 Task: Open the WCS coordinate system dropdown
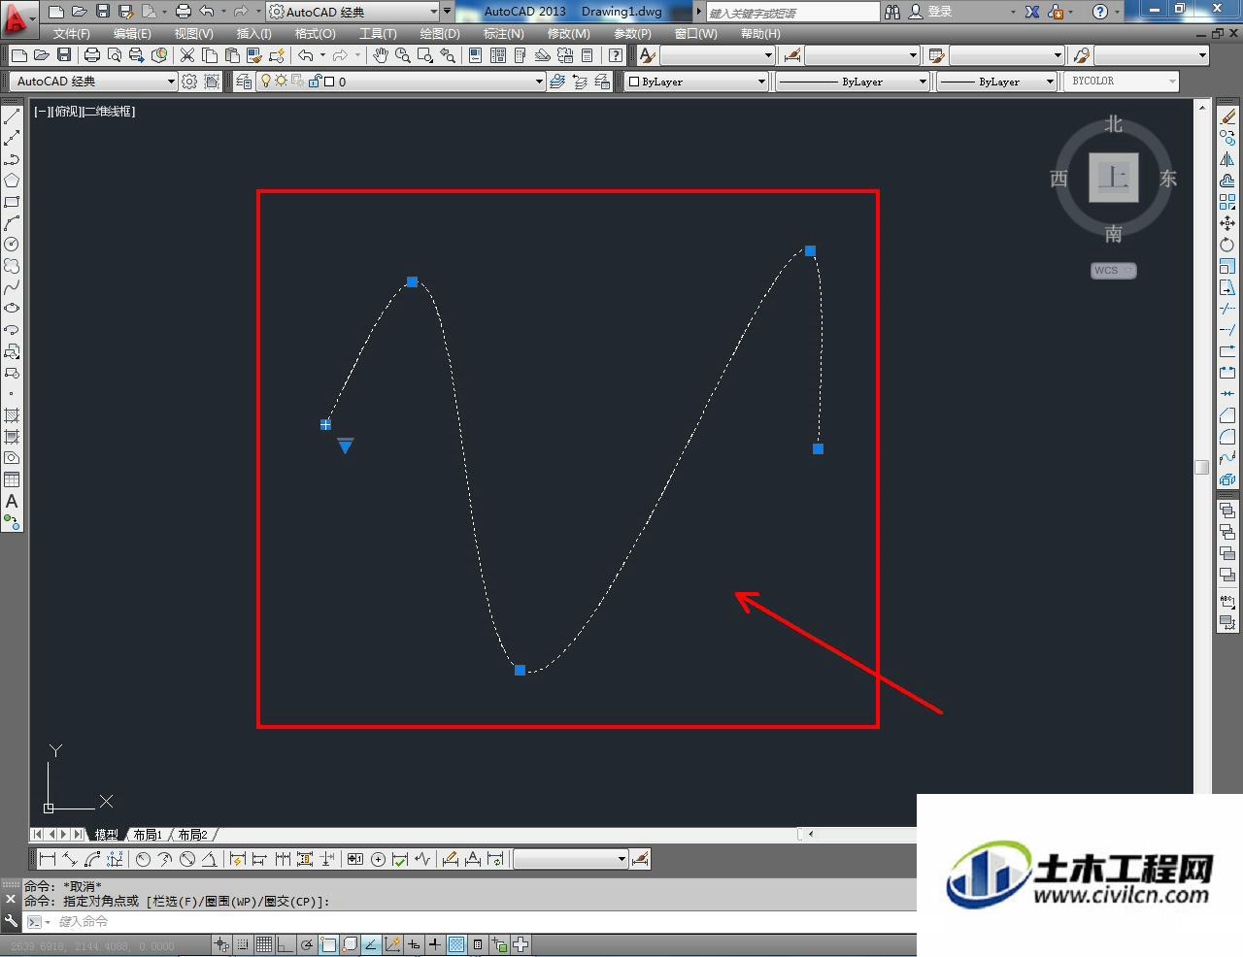pyautogui.click(x=1113, y=271)
